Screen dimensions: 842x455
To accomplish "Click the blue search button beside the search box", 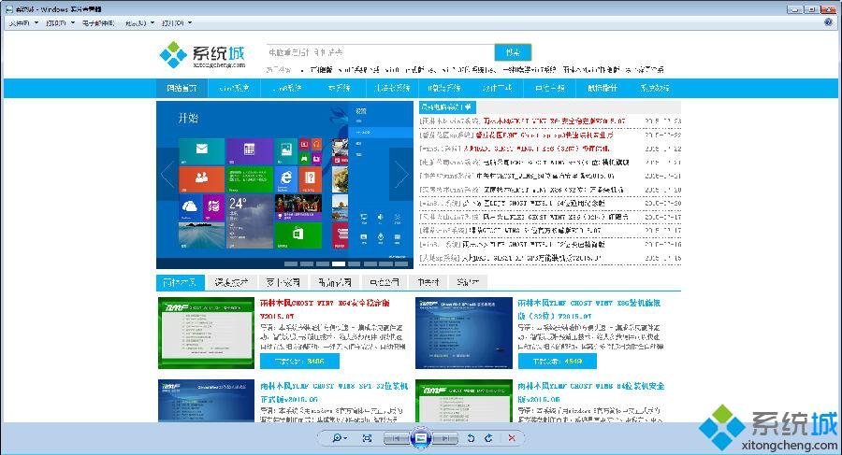I will point(513,52).
